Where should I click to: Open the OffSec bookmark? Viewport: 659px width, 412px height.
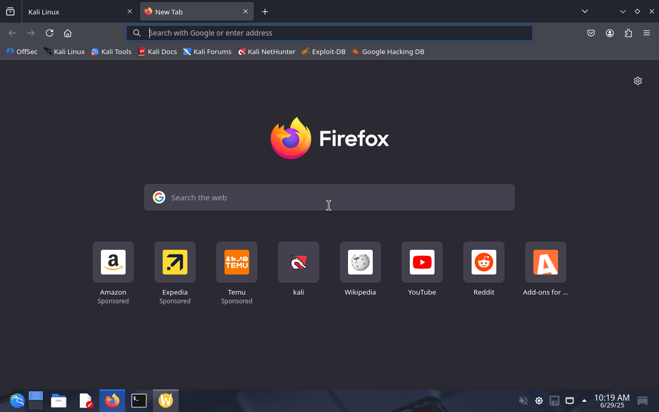click(22, 51)
